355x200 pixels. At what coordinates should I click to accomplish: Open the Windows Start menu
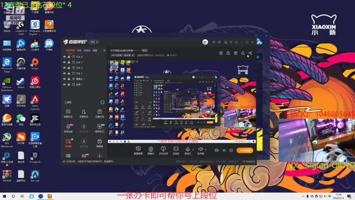pyautogui.click(x=4, y=196)
